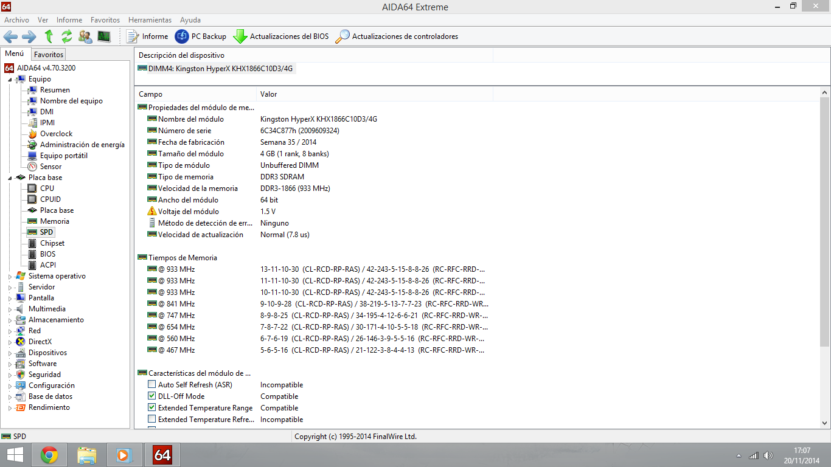
Task: Toggle DLL-Off Mode checkbox
Action: pos(151,396)
